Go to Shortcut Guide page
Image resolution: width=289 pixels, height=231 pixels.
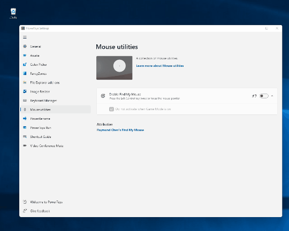(56, 136)
